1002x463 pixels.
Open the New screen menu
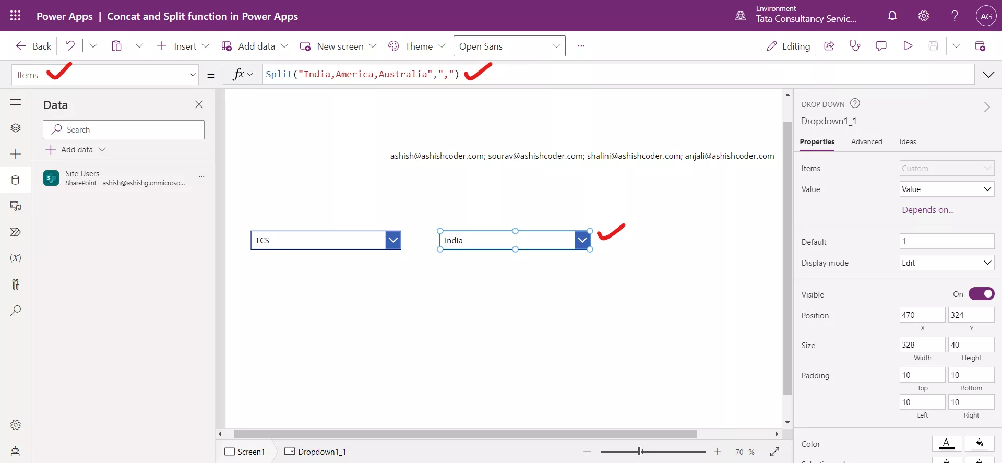338,46
